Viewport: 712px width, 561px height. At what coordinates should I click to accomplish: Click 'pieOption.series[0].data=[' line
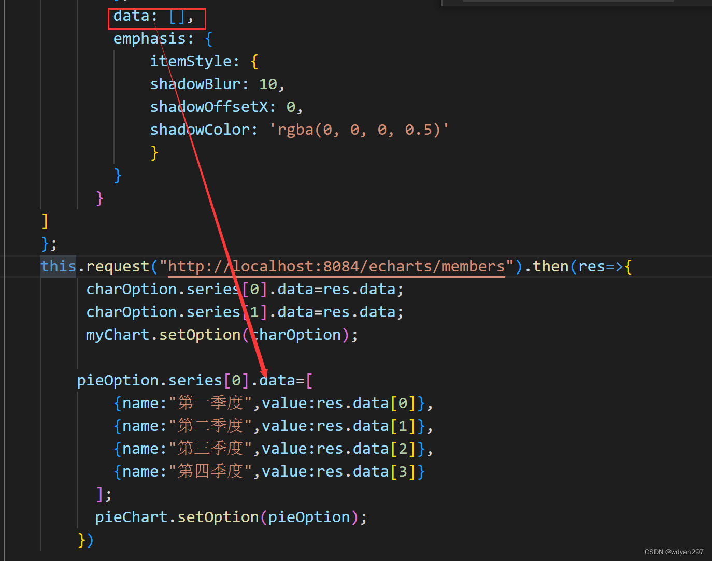point(195,380)
